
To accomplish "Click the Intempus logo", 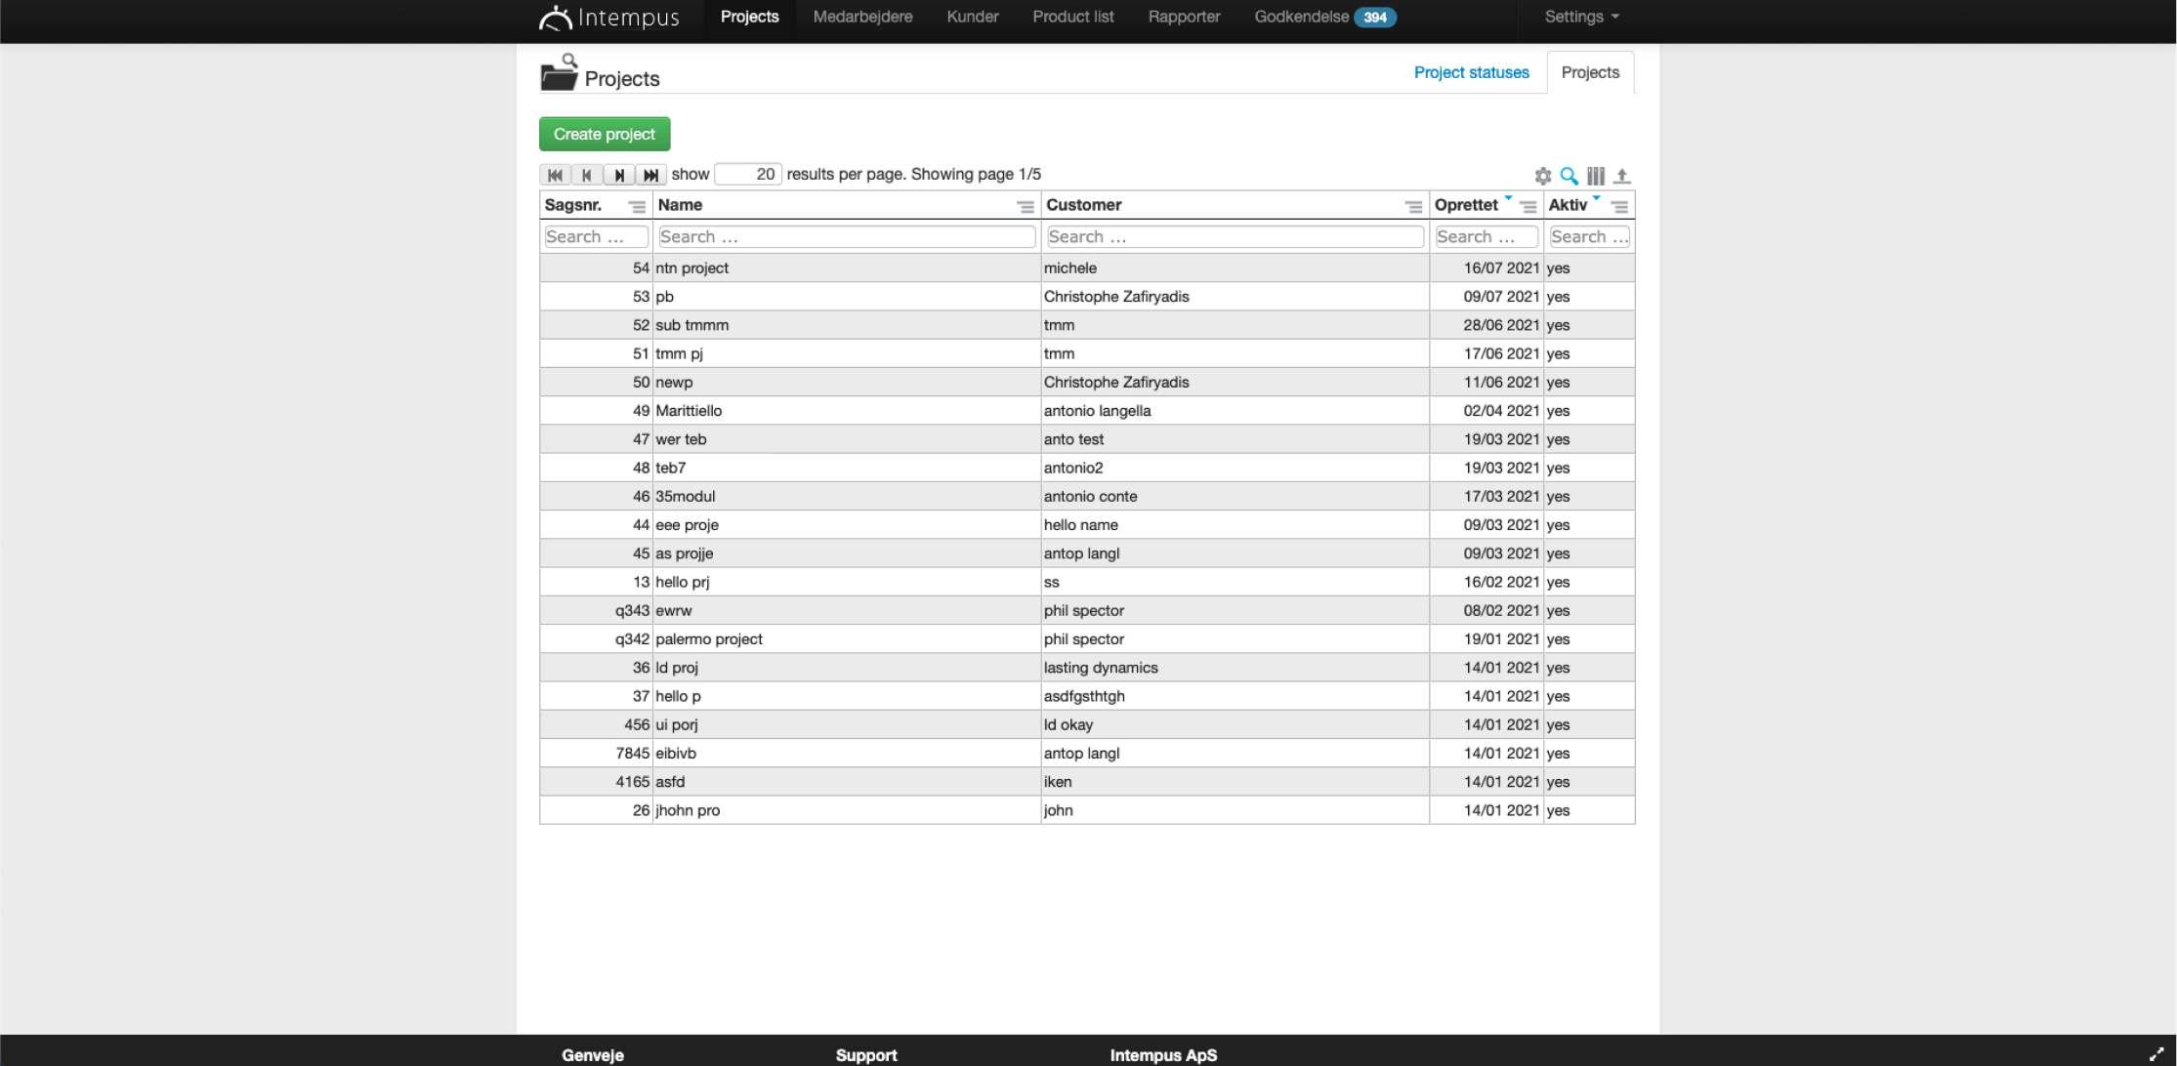I will 609,18.
